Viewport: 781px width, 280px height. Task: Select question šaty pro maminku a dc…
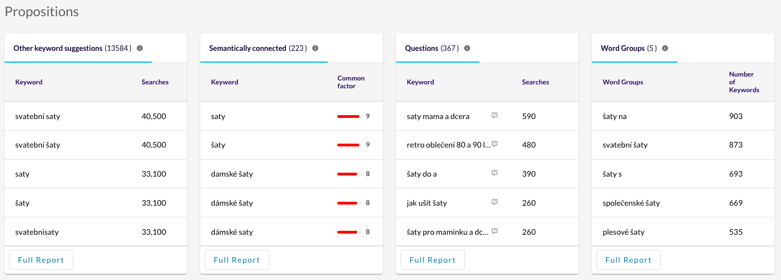coord(448,232)
